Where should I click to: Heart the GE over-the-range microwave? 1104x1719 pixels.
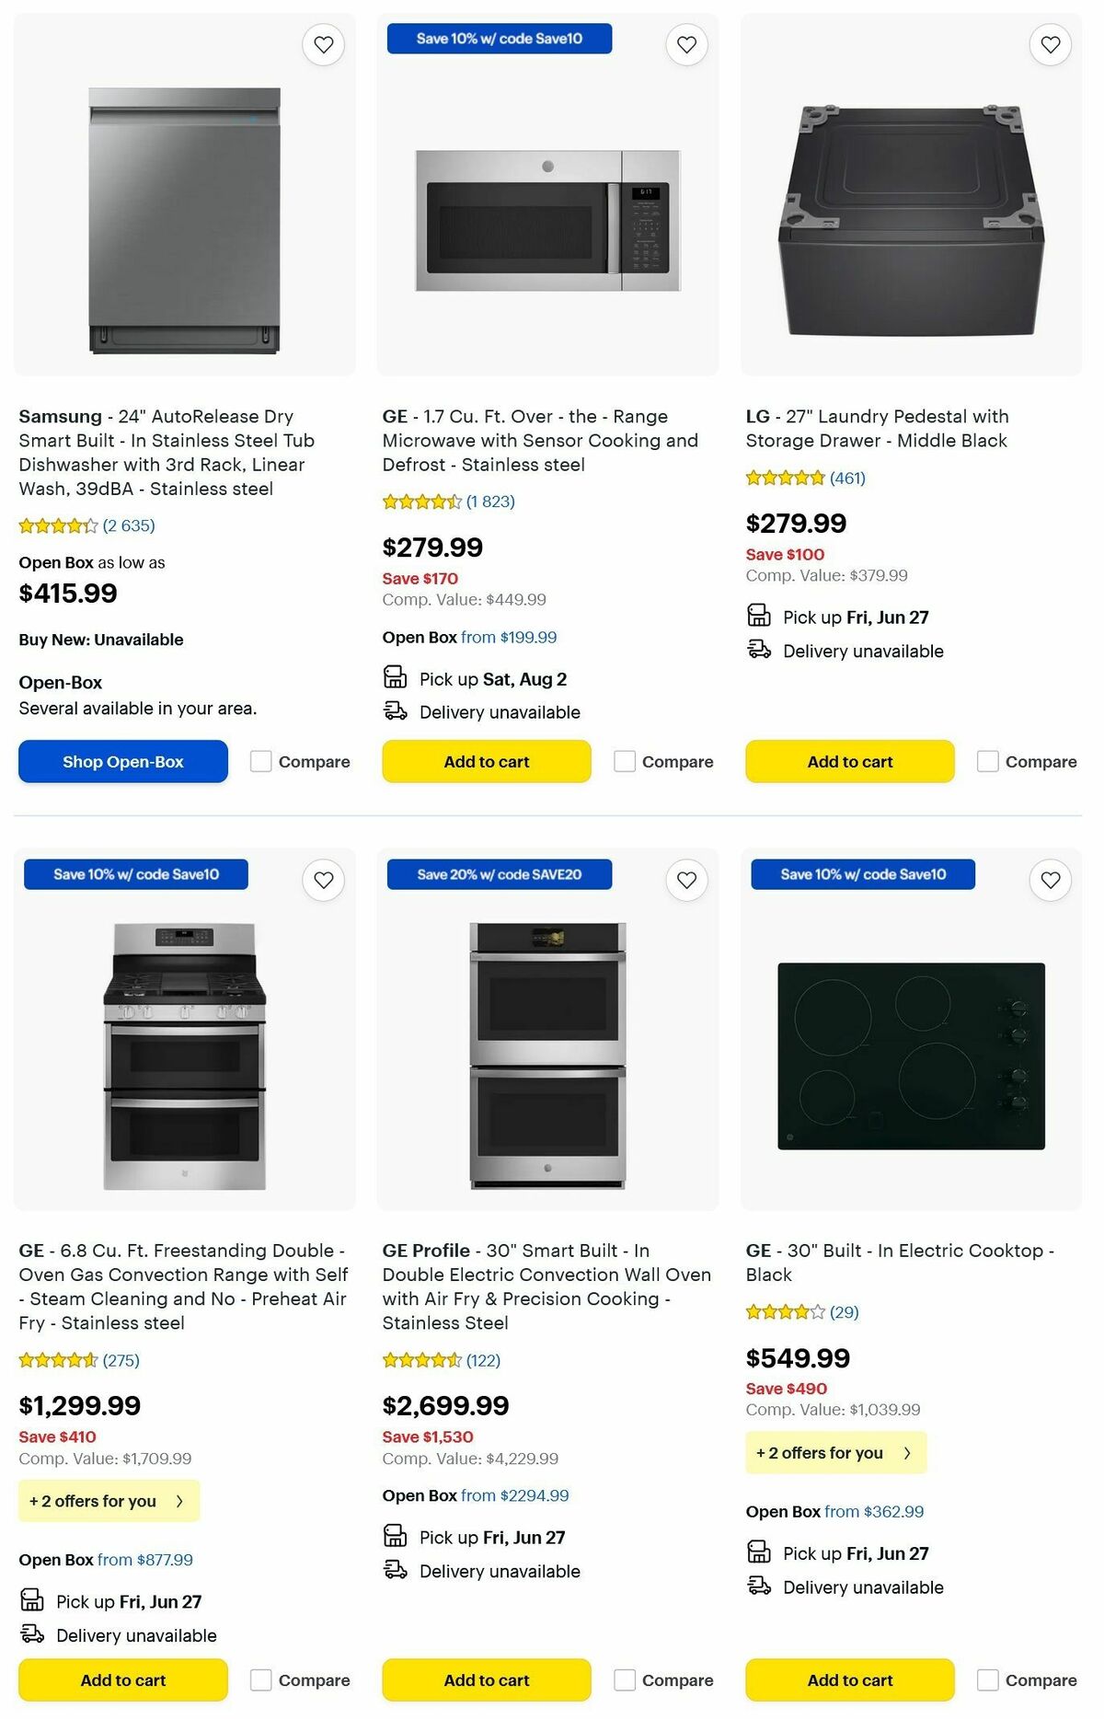point(685,44)
